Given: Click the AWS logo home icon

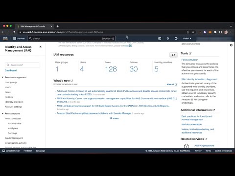Looking at the screenshot, I should point(5,38).
